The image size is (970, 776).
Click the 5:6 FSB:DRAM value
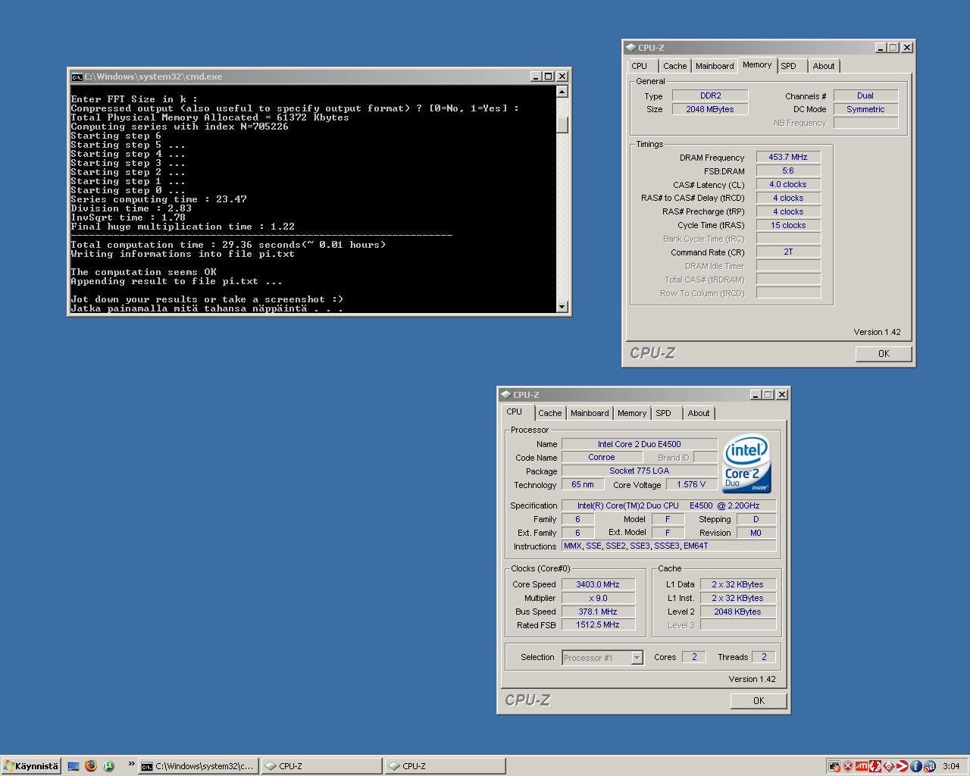(788, 171)
